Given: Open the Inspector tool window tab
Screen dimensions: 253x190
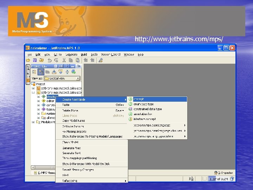Looking at the screenshot, I should tap(223, 173).
